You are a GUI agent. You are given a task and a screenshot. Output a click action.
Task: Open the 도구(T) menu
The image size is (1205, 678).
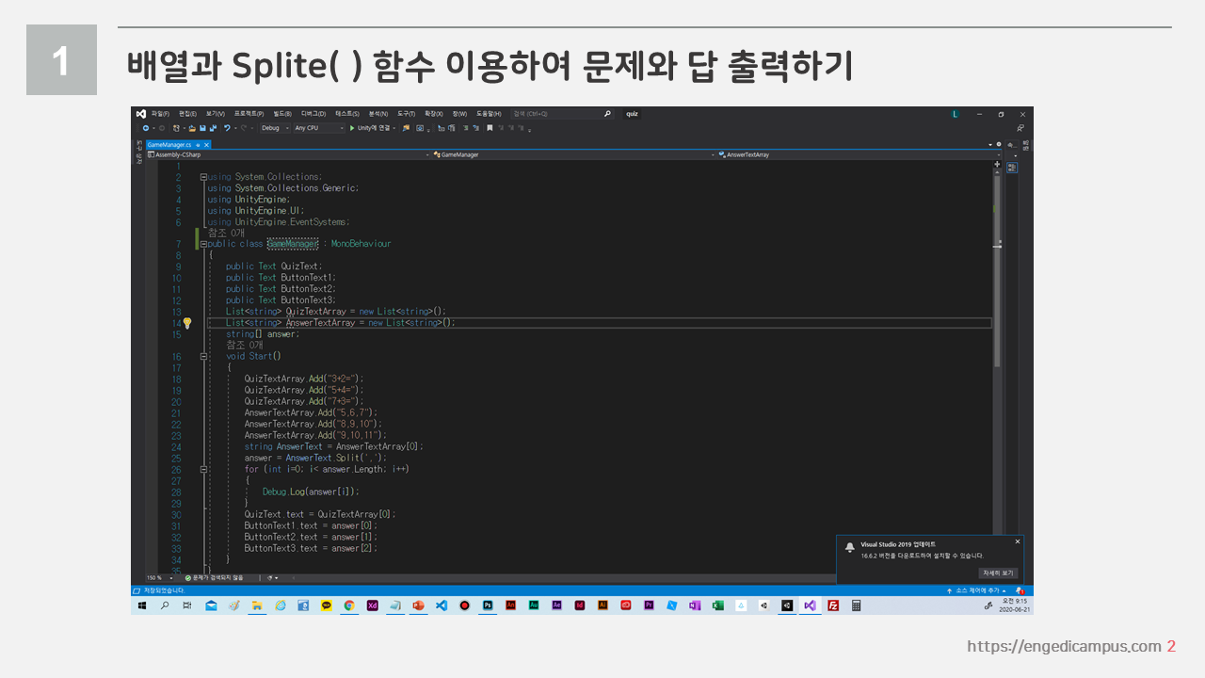(x=406, y=113)
